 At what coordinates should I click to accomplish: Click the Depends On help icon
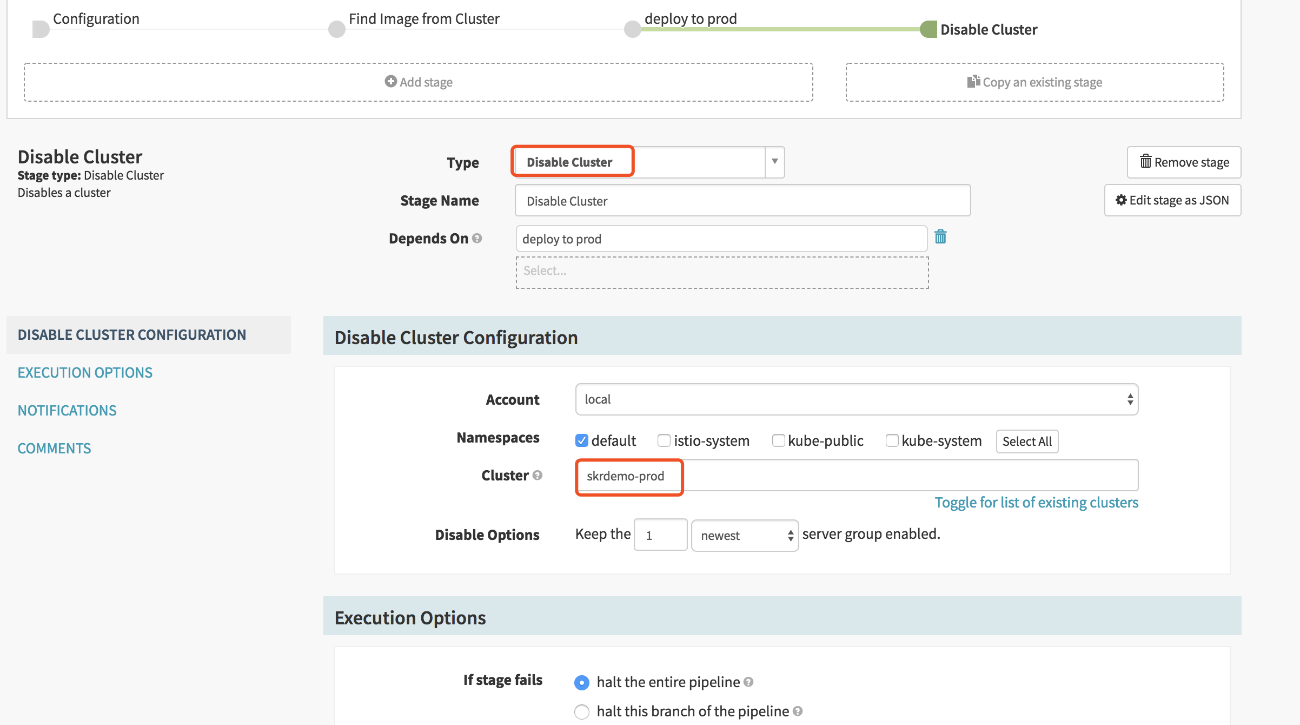[477, 238]
